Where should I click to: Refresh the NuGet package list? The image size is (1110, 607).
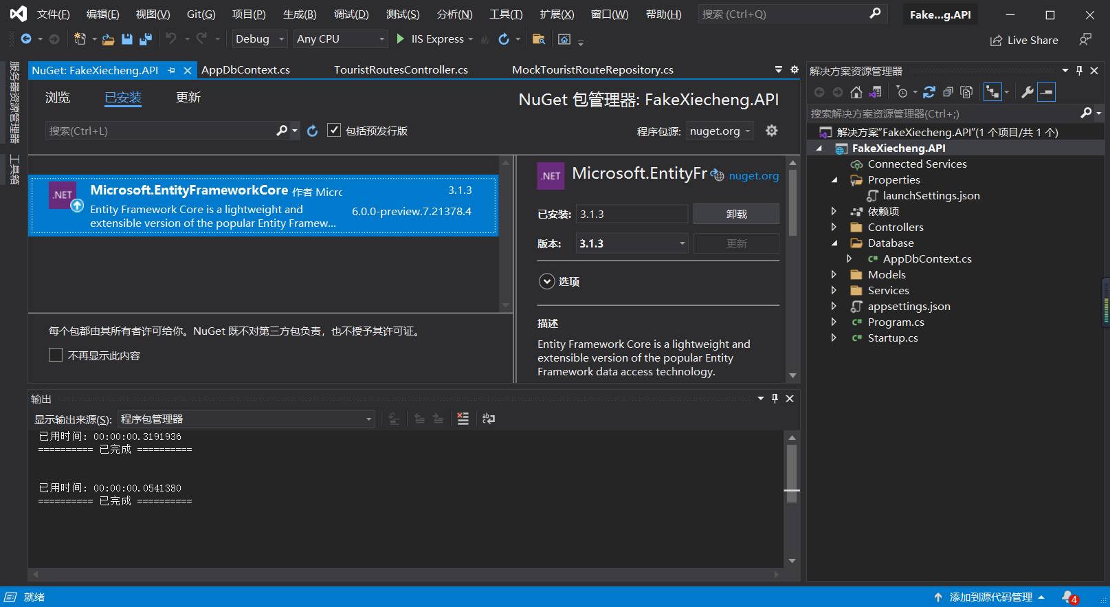[312, 131]
